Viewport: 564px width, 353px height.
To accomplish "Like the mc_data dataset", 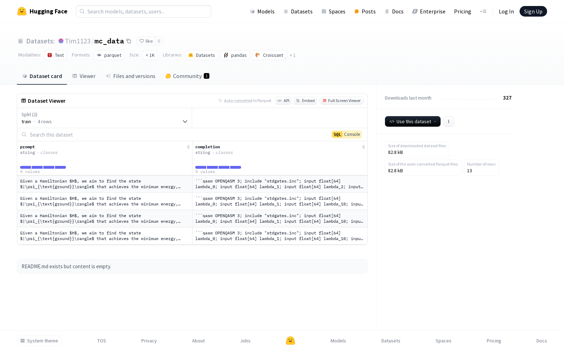I will click(146, 41).
